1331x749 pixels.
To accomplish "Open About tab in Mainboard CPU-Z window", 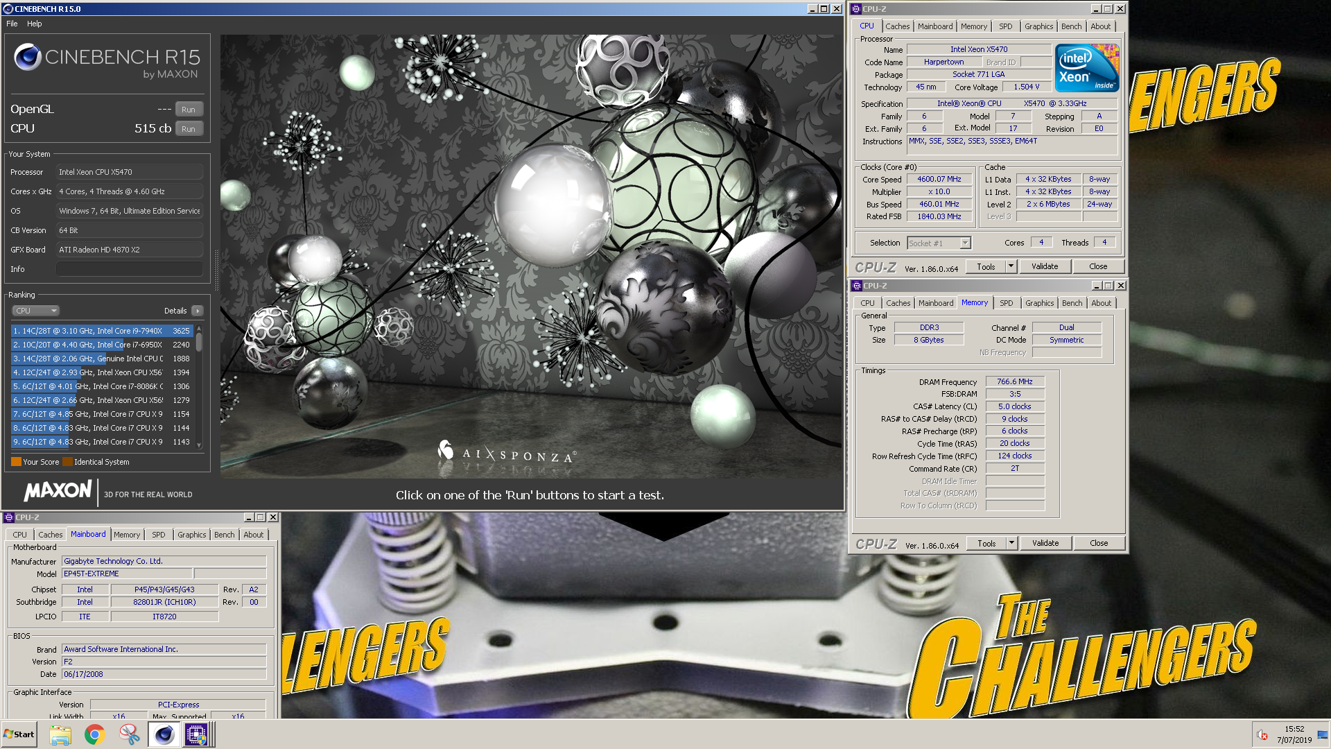I will (253, 535).
